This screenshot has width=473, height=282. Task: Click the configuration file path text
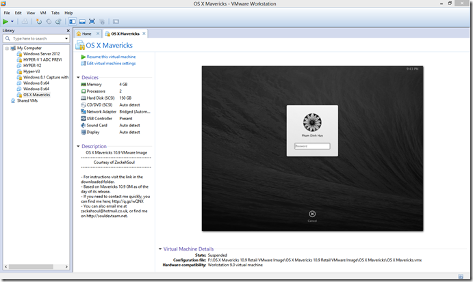(x=315, y=260)
